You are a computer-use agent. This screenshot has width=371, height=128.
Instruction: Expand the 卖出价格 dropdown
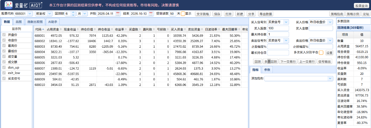pos(330,40)
